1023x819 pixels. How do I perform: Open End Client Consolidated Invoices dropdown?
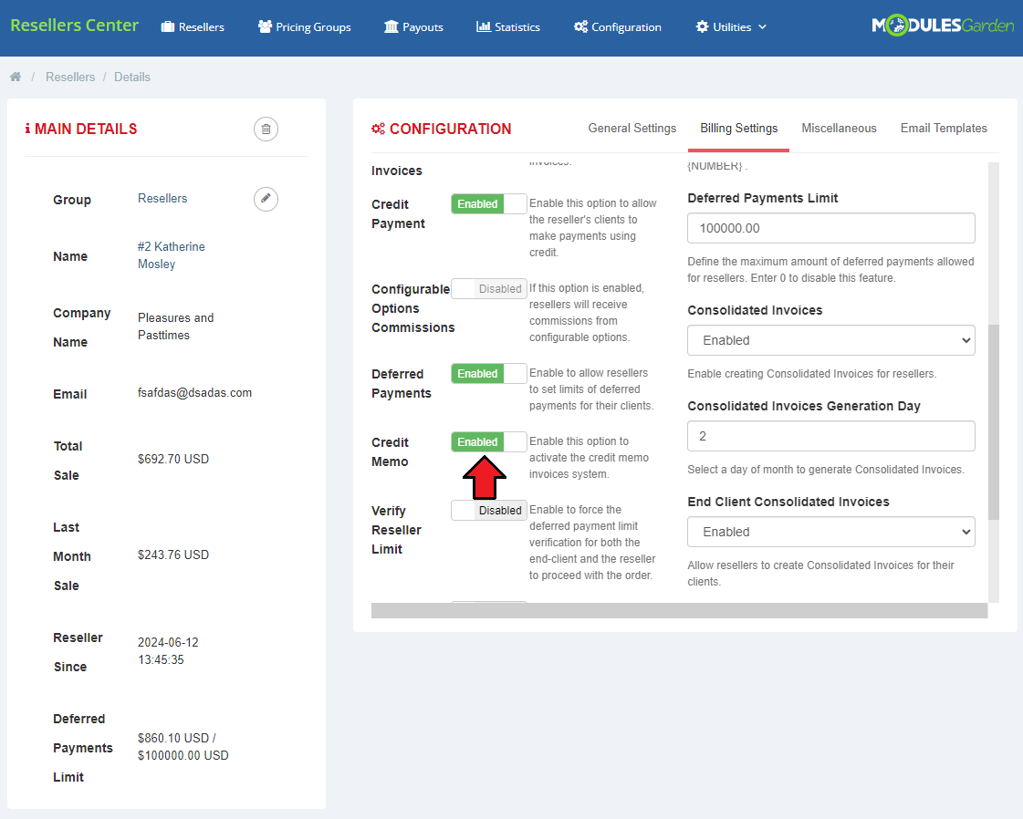coord(831,532)
